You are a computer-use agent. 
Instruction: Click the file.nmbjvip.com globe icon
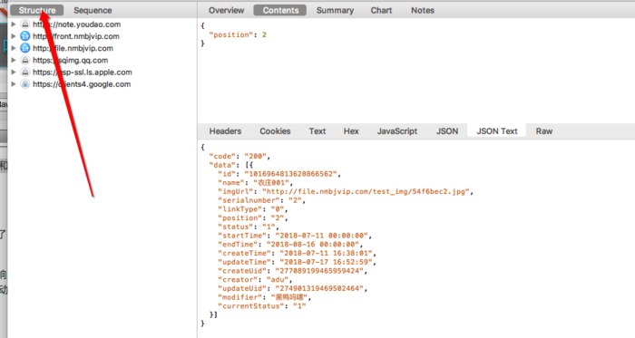[25, 48]
